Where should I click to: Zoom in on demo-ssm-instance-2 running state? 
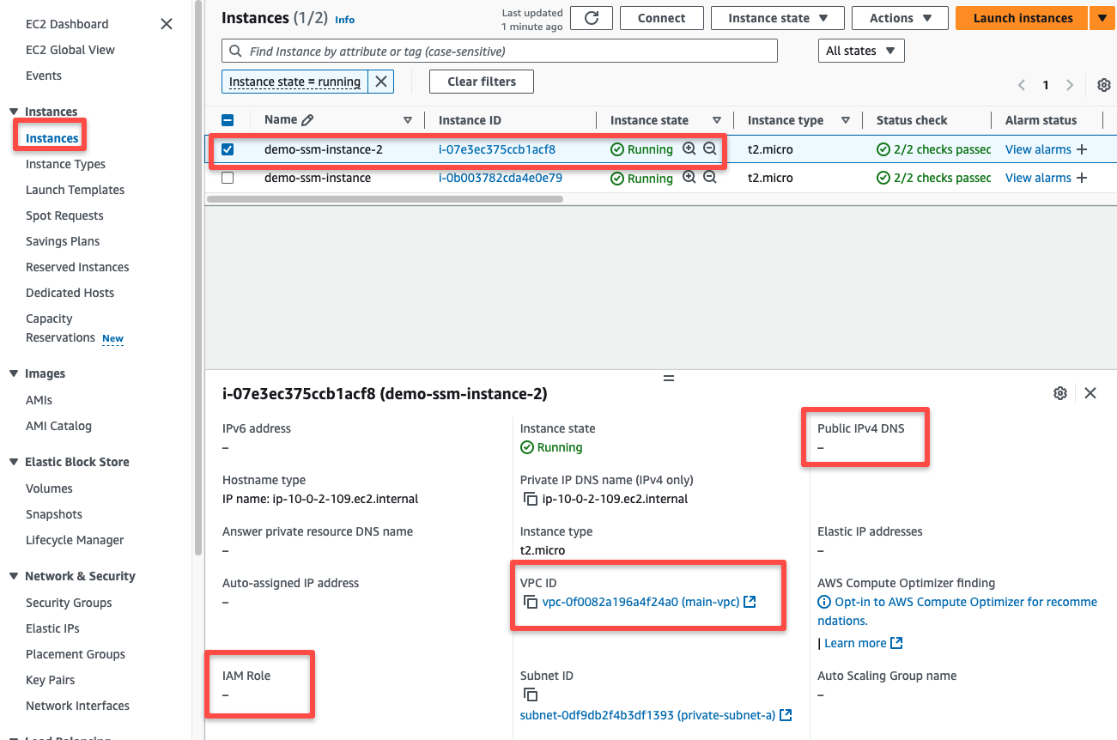pos(689,149)
